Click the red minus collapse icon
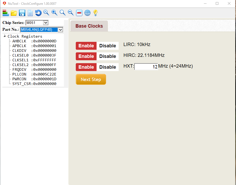236x185 pixels. (x=79, y=13)
